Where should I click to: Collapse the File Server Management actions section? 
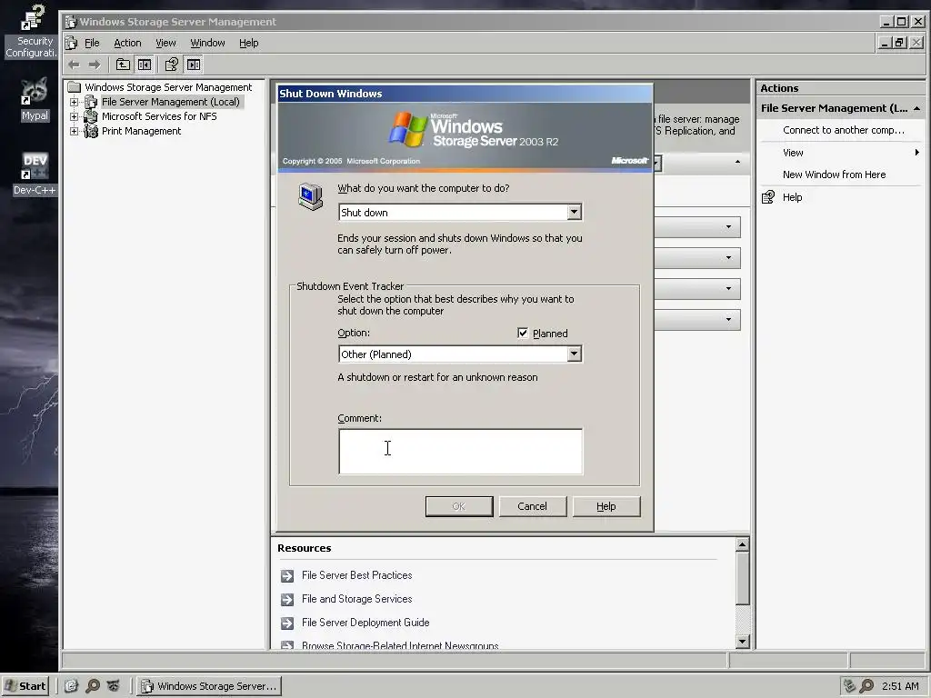coord(916,108)
